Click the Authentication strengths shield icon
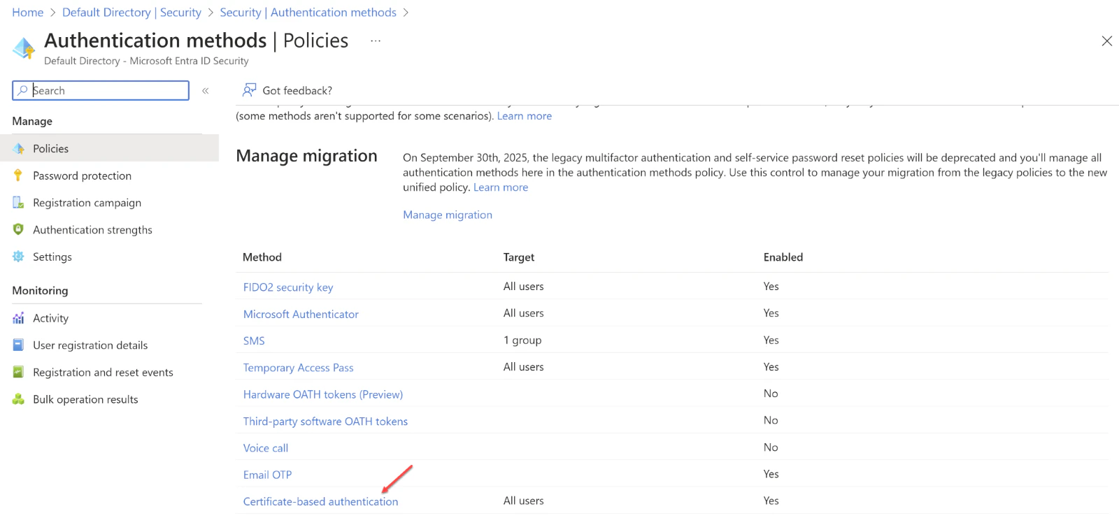 (x=18, y=229)
